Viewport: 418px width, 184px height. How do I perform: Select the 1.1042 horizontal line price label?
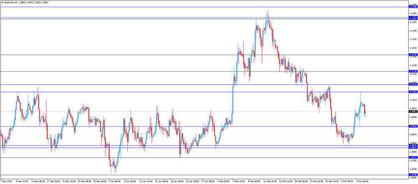[413, 92]
